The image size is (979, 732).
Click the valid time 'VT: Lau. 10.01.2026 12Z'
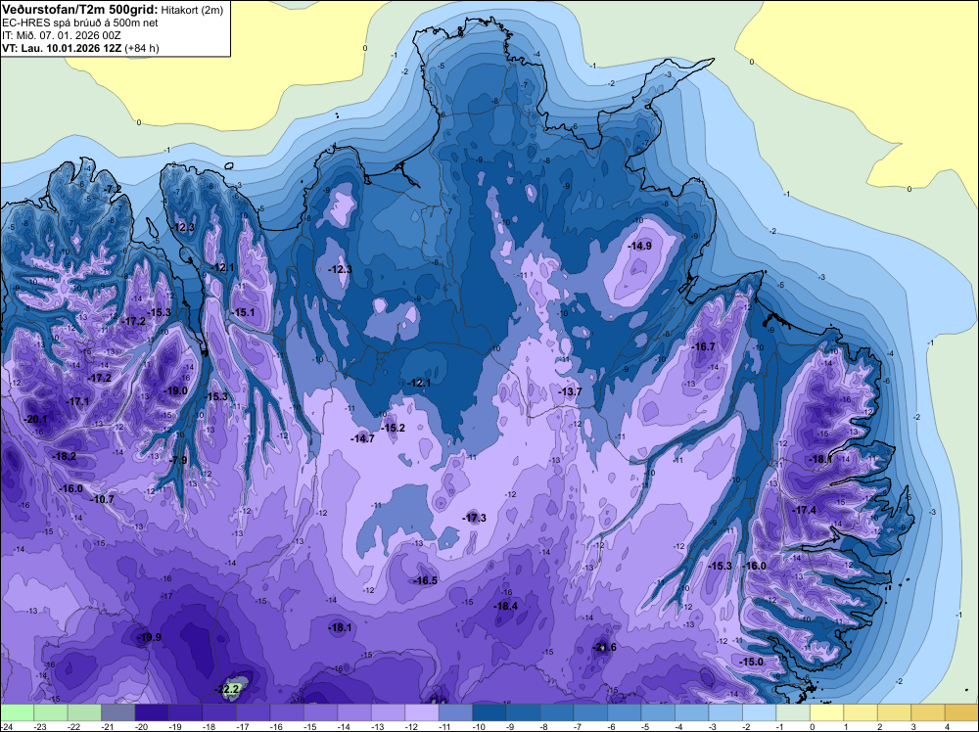[63, 48]
